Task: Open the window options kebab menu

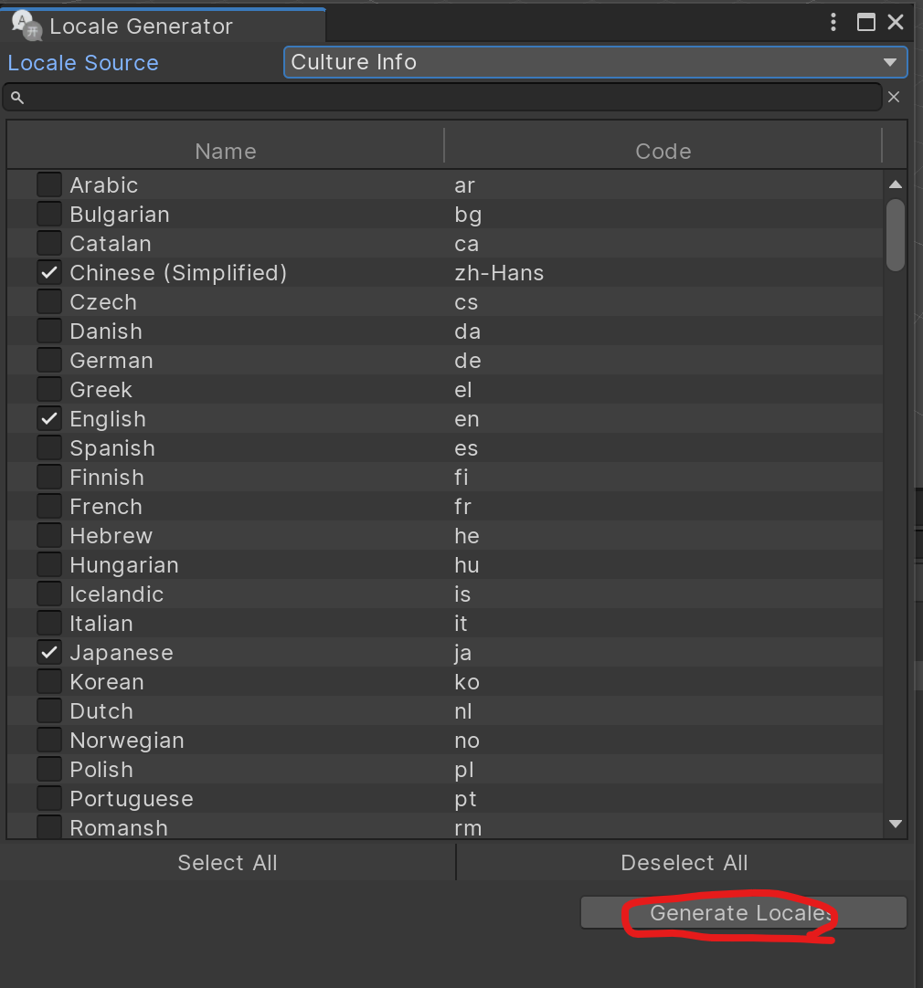Action: click(x=833, y=23)
